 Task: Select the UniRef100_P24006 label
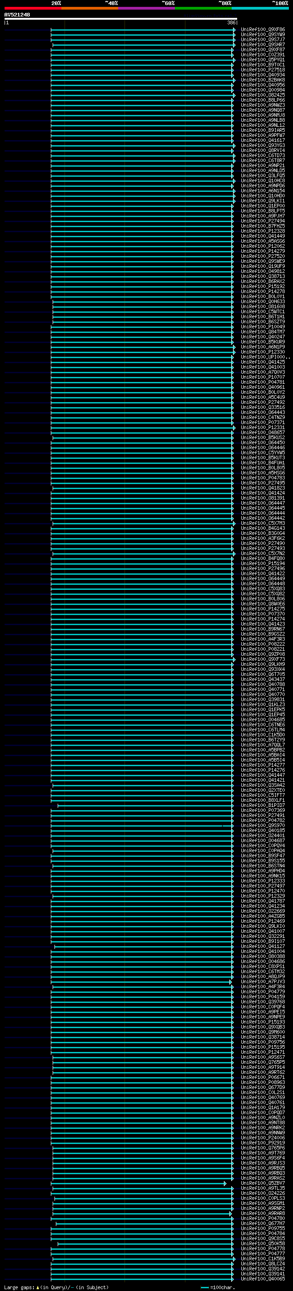(x=262, y=1138)
